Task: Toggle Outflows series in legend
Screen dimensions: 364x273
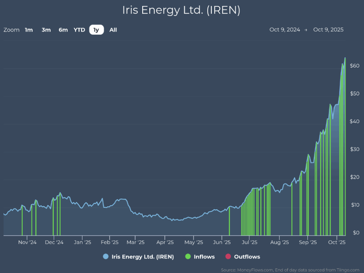Action: tap(242, 257)
